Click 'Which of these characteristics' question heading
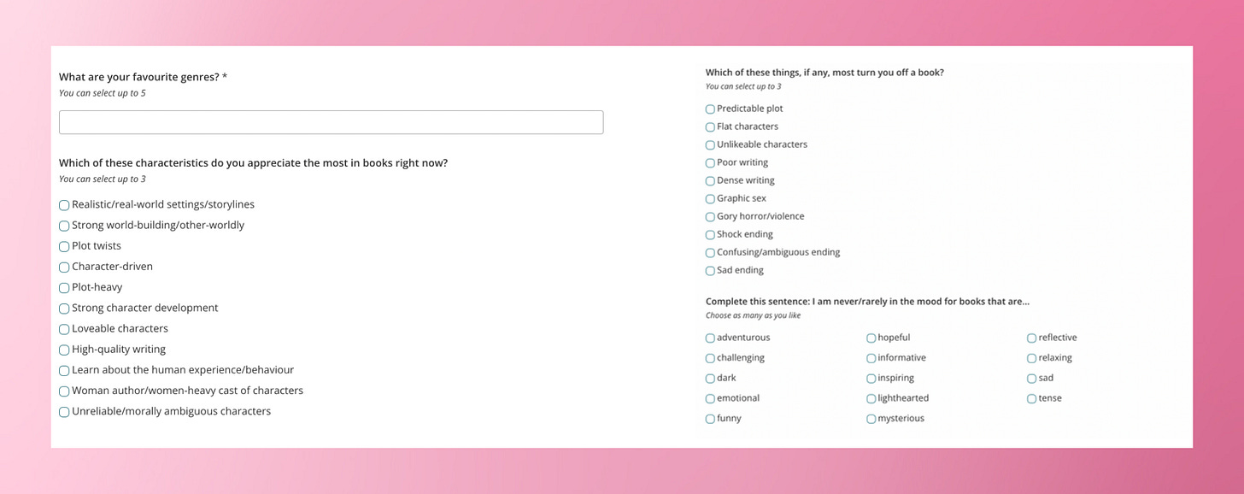Image resolution: width=1244 pixels, height=494 pixels. pos(253,162)
